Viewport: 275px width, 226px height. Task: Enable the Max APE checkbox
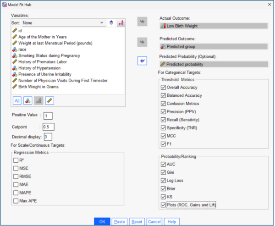tap(16, 201)
